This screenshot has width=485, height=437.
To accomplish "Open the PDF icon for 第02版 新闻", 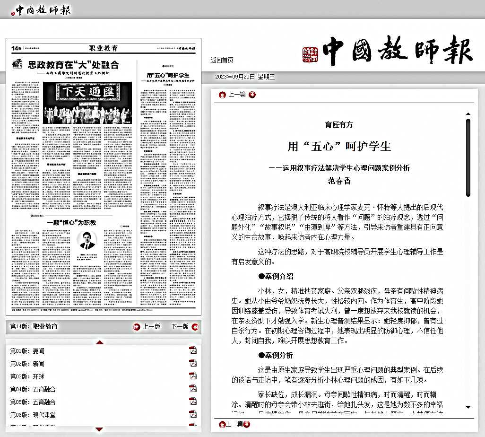I will [193, 363].
